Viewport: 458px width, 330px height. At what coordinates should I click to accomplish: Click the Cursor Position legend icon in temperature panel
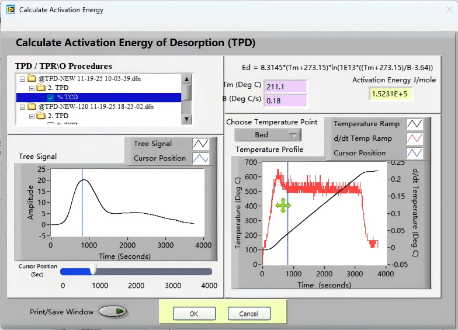(x=415, y=153)
